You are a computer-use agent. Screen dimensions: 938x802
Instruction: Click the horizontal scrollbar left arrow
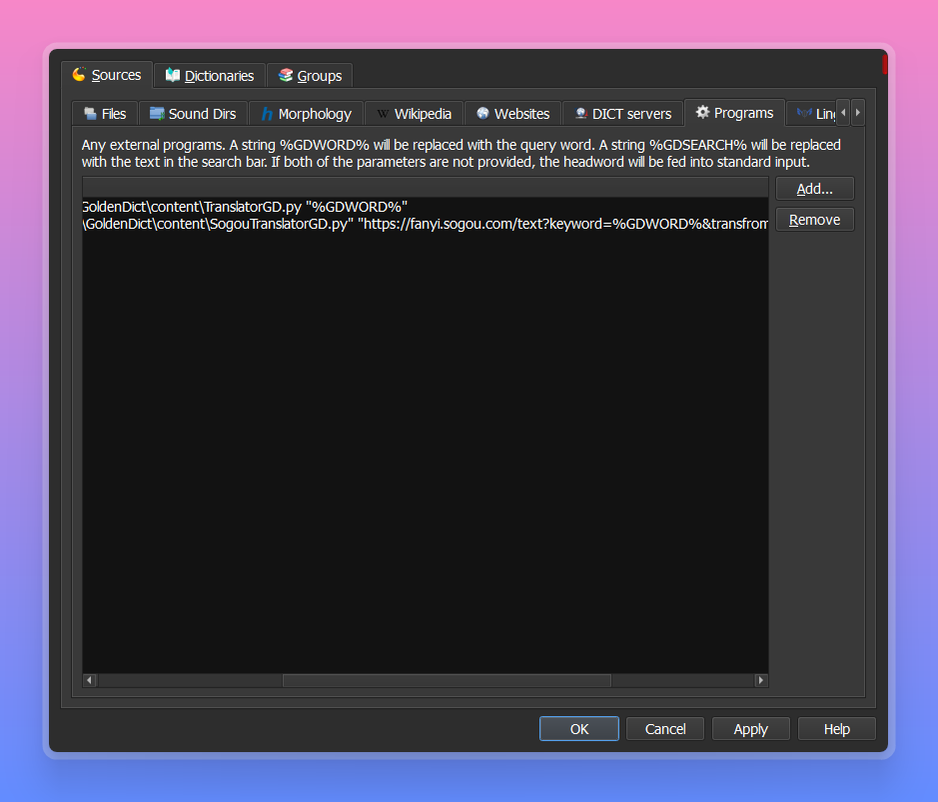[x=90, y=680]
